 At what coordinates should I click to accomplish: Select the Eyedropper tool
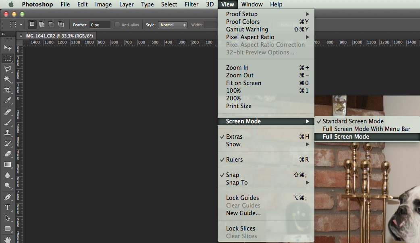(8, 100)
